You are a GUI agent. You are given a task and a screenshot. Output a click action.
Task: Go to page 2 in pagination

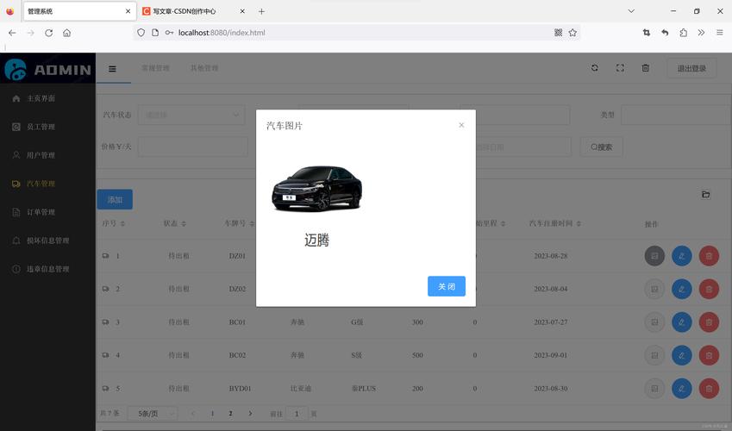click(x=230, y=414)
